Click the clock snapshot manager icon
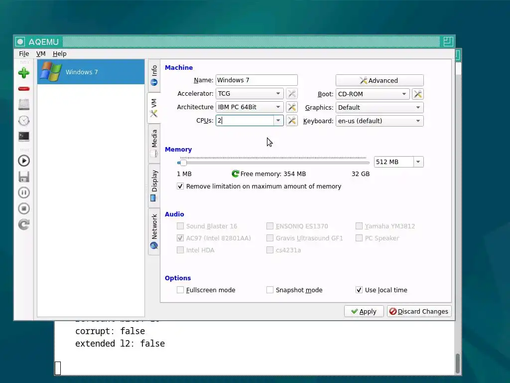 pos(24,121)
